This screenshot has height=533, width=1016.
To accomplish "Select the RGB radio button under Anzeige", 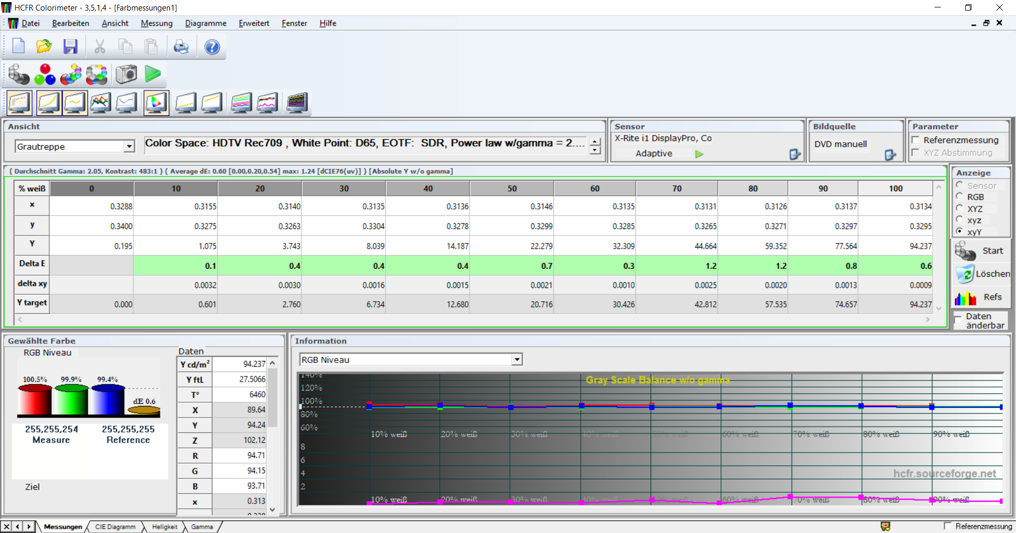I will tap(959, 197).
